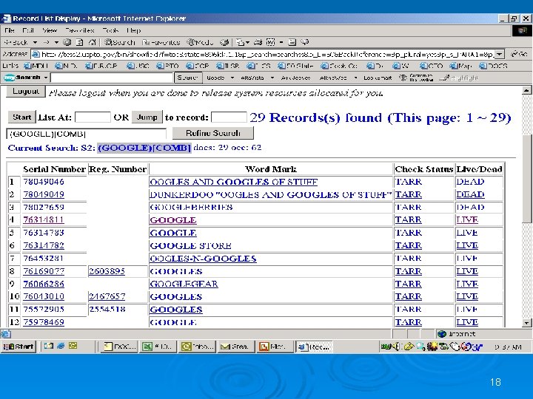
Task: Open the Favorites pane from toolbar
Action: pyautogui.click(x=161, y=42)
